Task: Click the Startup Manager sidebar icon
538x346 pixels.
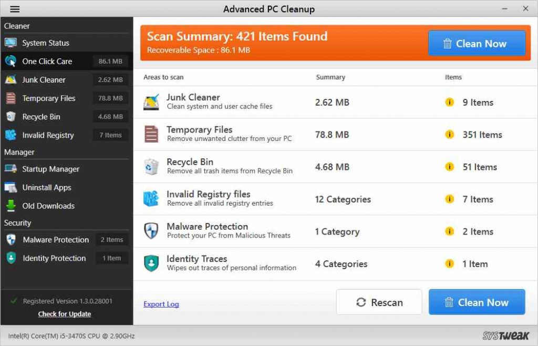Action: (11, 169)
